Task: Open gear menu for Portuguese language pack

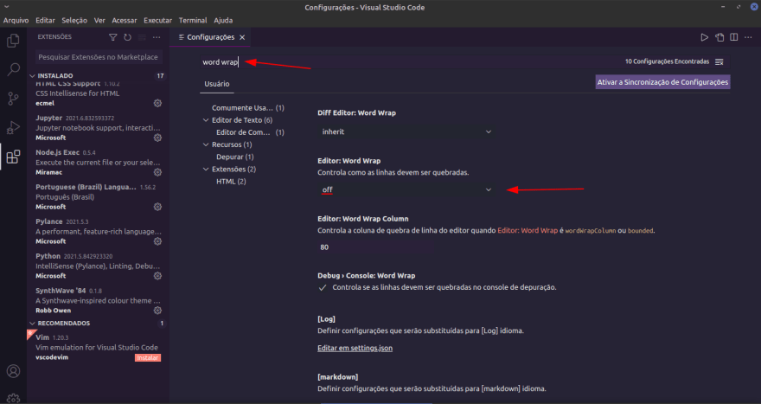Action: click(x=157, y=207)
